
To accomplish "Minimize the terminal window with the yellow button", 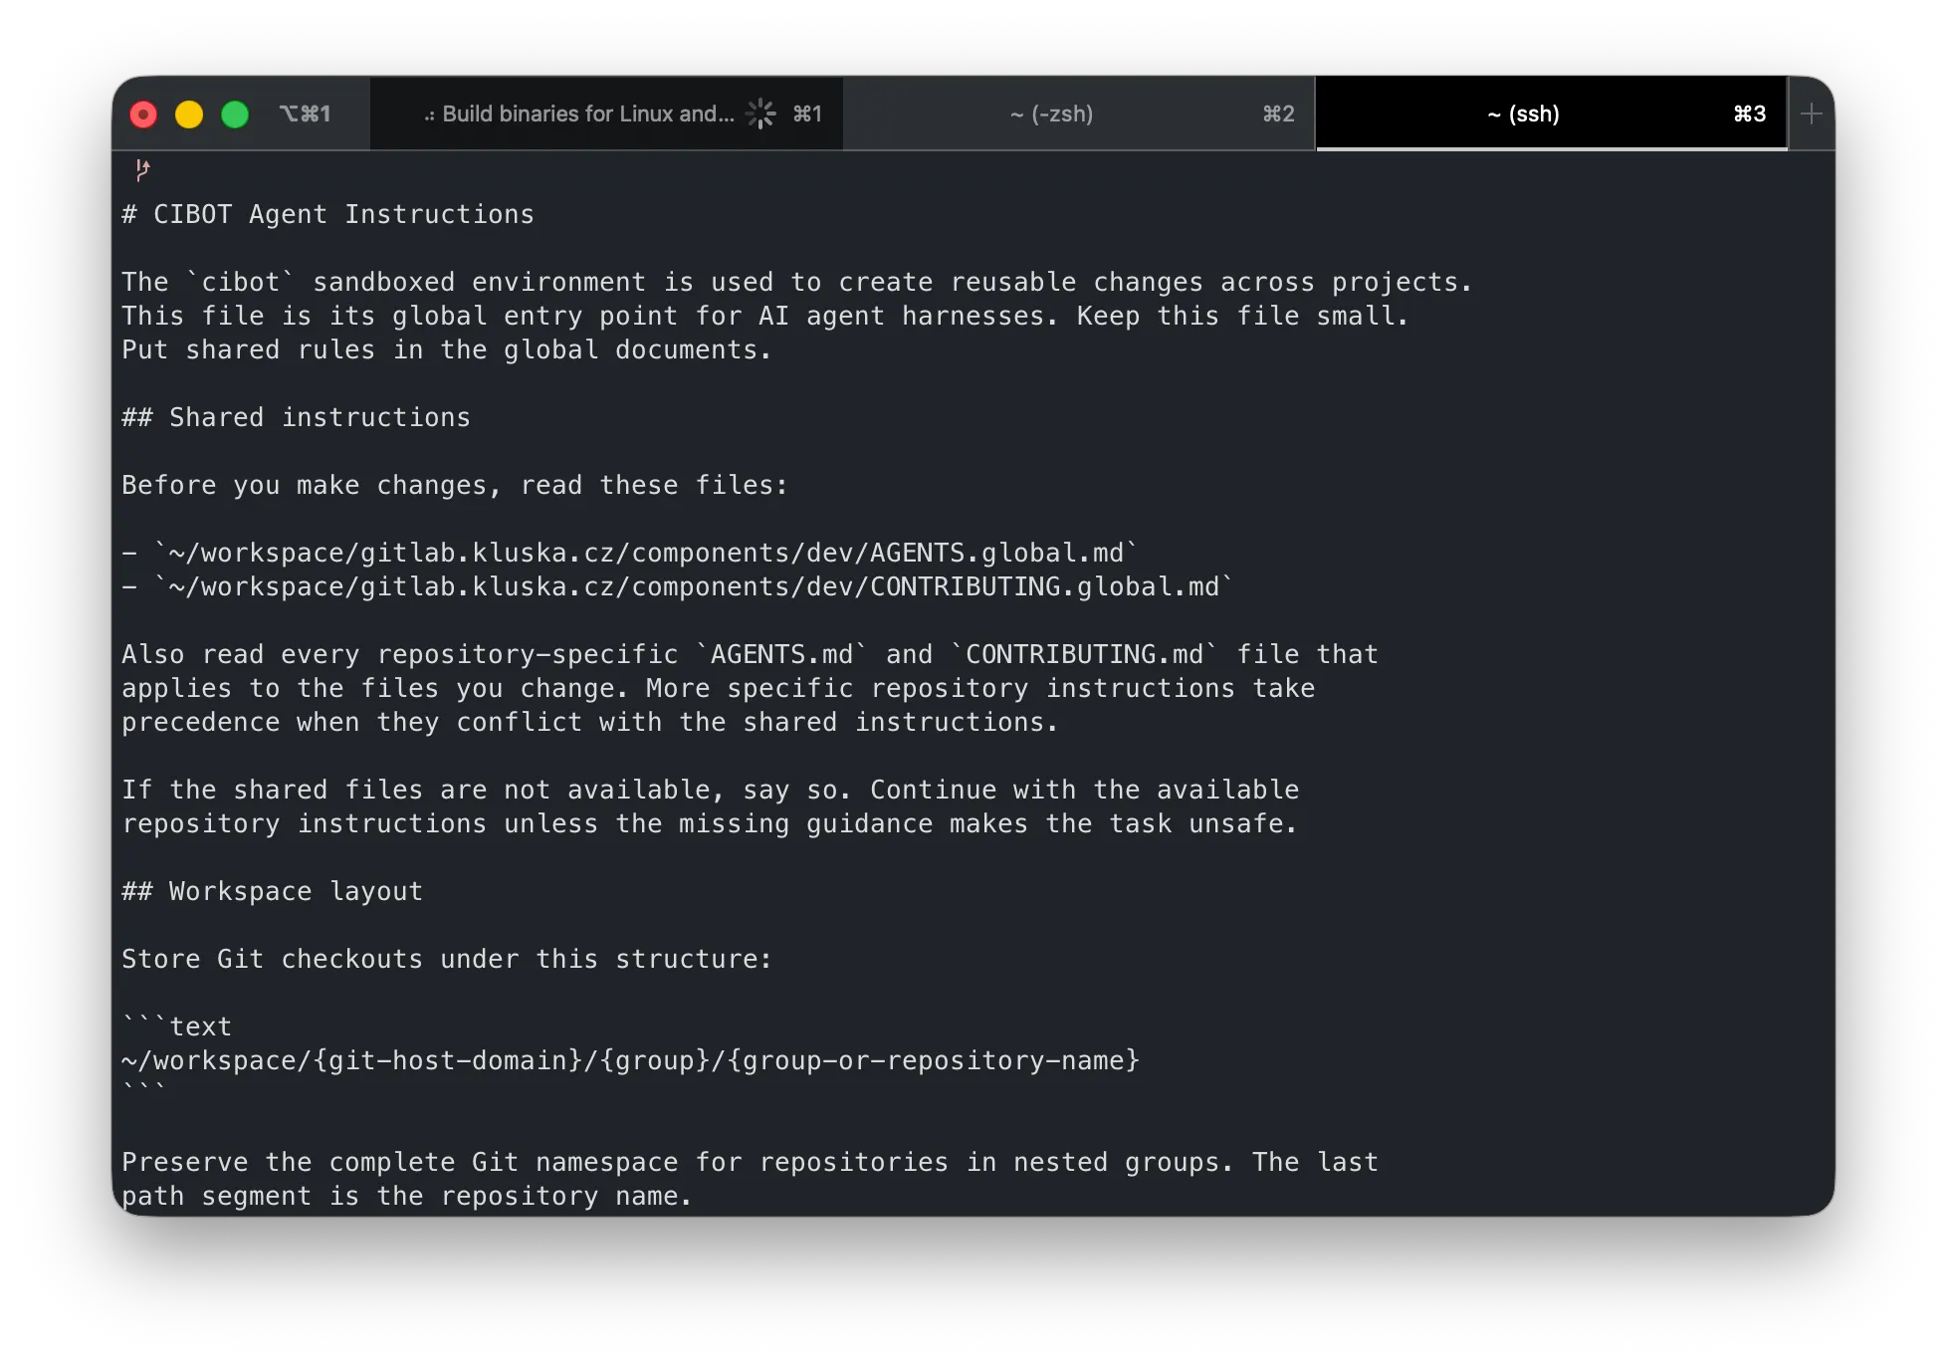I will click(189, 114).
